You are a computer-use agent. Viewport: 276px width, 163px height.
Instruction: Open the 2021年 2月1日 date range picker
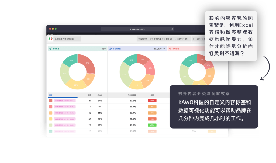(x=170, y=39)
